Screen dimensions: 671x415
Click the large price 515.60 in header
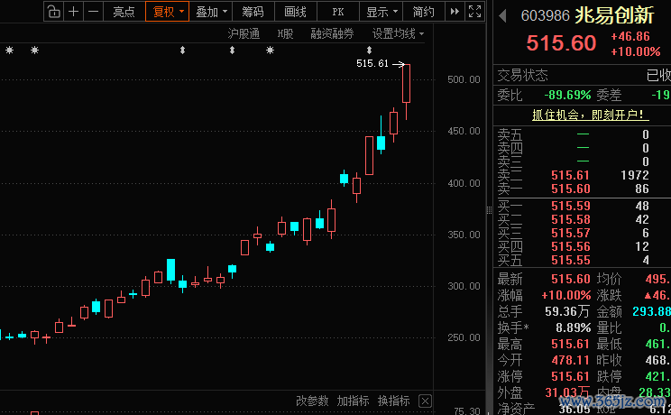561,42
